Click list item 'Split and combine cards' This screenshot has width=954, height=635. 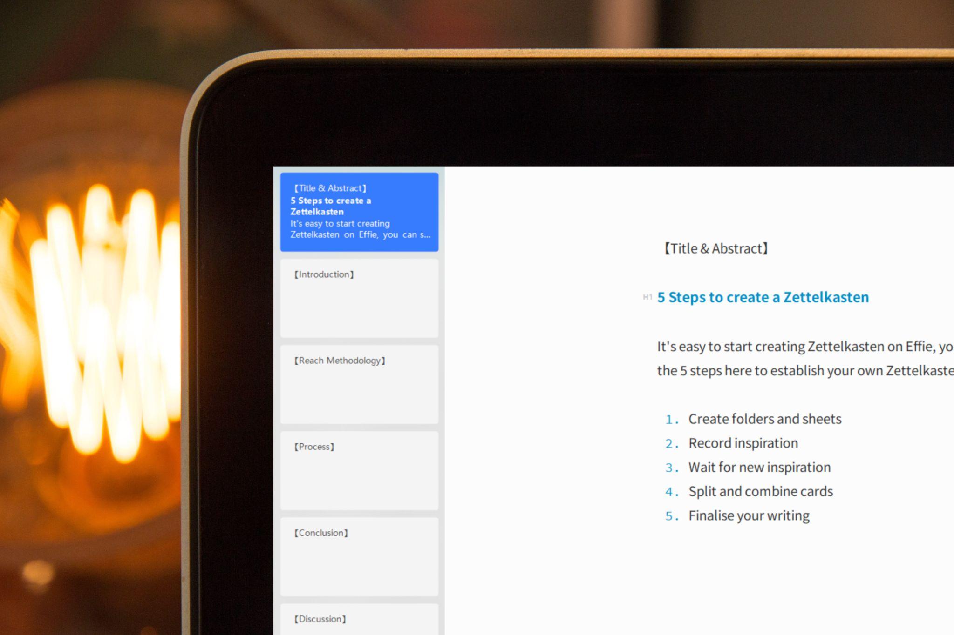point(761,492)
